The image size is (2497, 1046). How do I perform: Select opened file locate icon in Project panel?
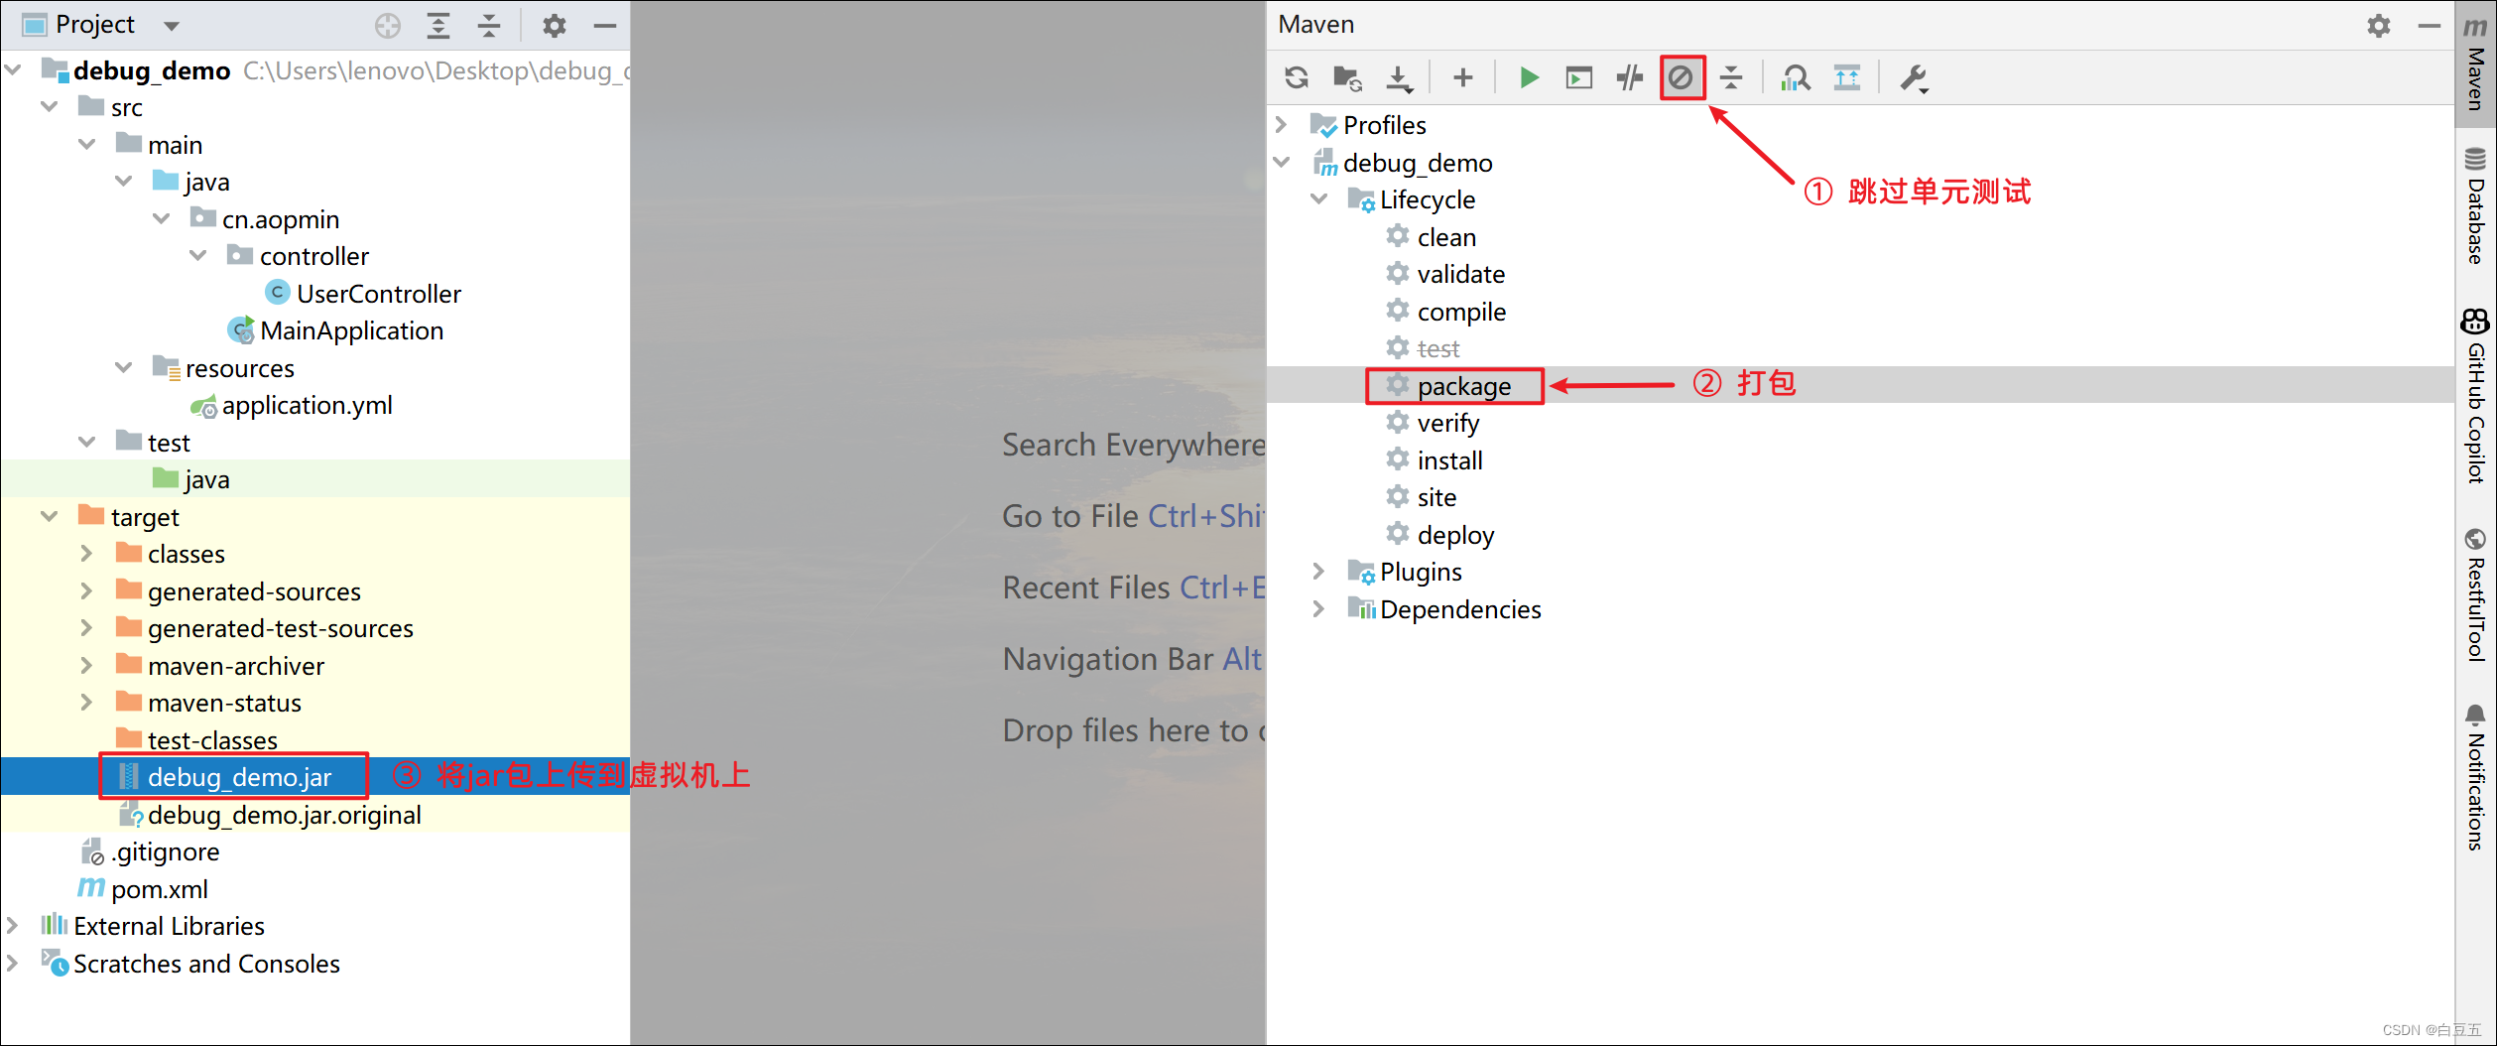click(x=388, y=26)
